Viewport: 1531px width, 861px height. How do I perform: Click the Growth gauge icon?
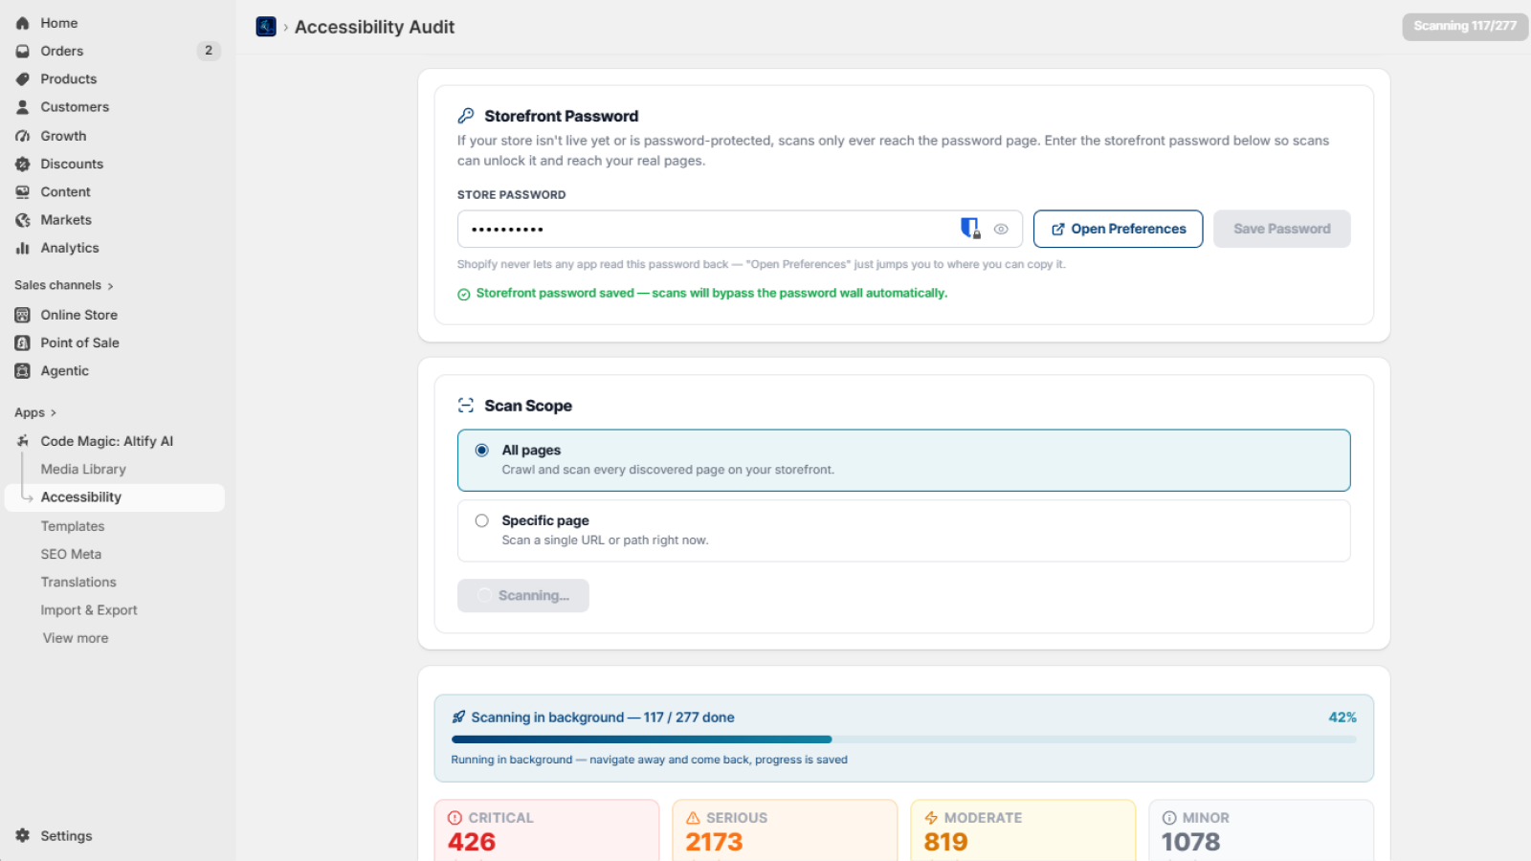point(23,136)
